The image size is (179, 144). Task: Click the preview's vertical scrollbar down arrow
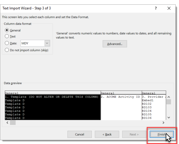click(168, 118)
